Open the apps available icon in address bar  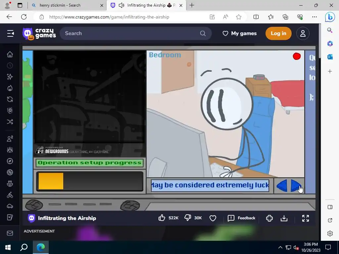pos(212,17)
